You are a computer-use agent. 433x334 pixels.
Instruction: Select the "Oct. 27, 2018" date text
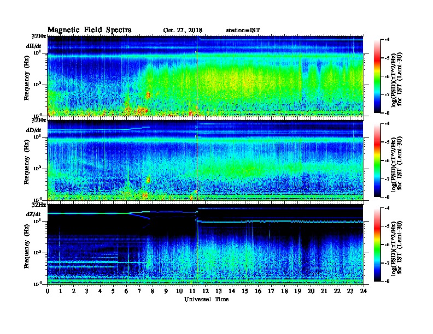183,31
